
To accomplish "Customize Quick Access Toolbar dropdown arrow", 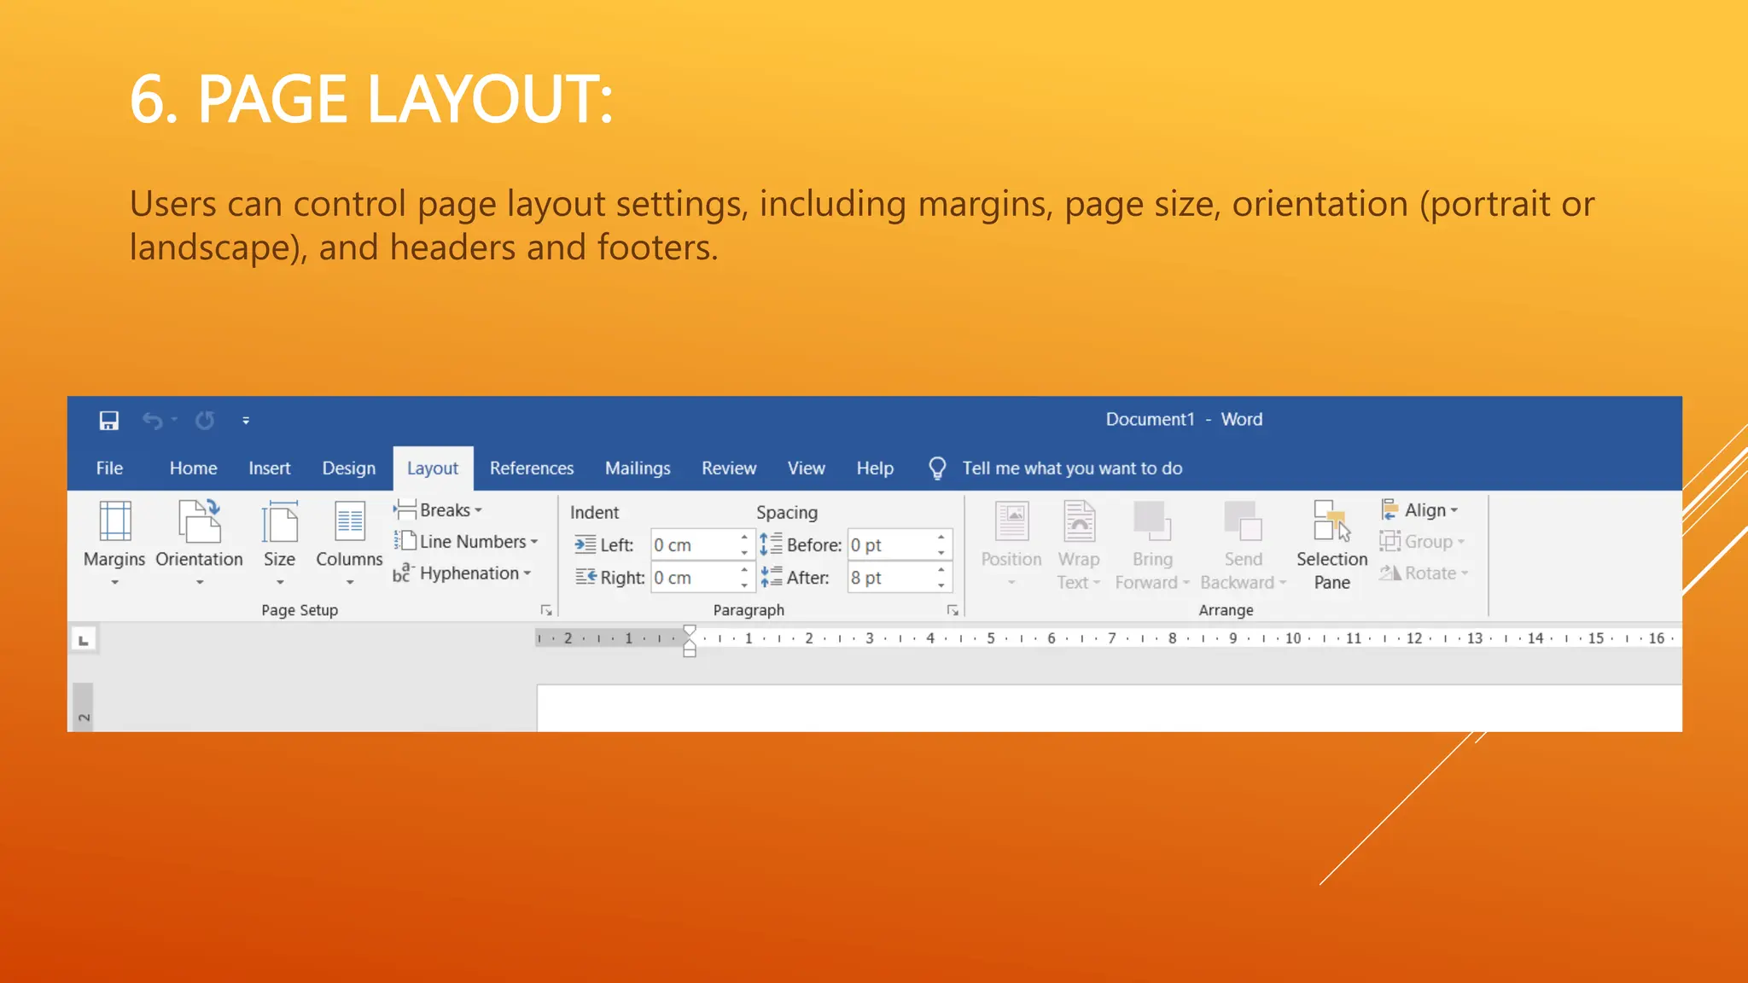I will tap(246, 421).
